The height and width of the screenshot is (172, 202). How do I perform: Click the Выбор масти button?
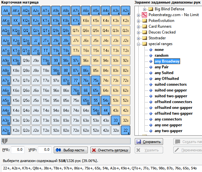[x=71, y=150]
